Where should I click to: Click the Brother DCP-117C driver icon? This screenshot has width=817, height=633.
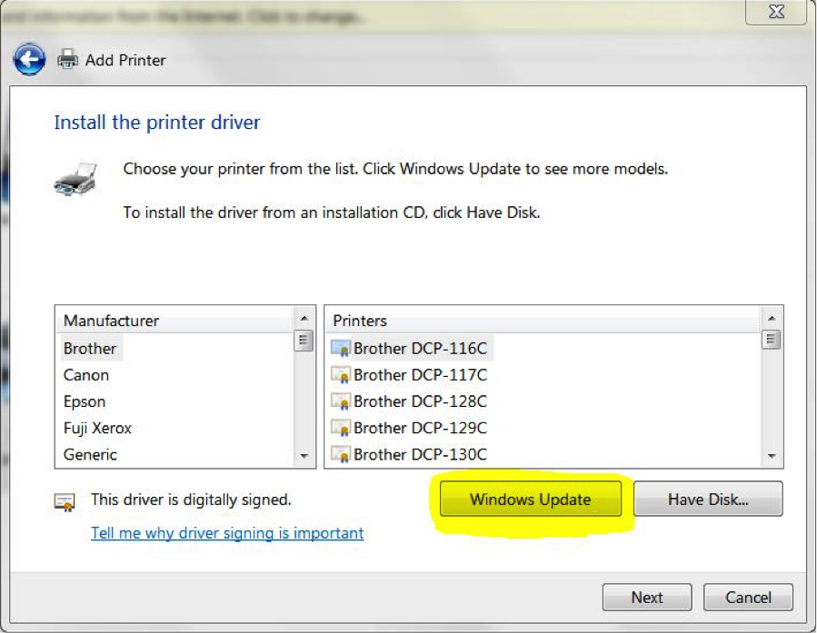(341, 375)
